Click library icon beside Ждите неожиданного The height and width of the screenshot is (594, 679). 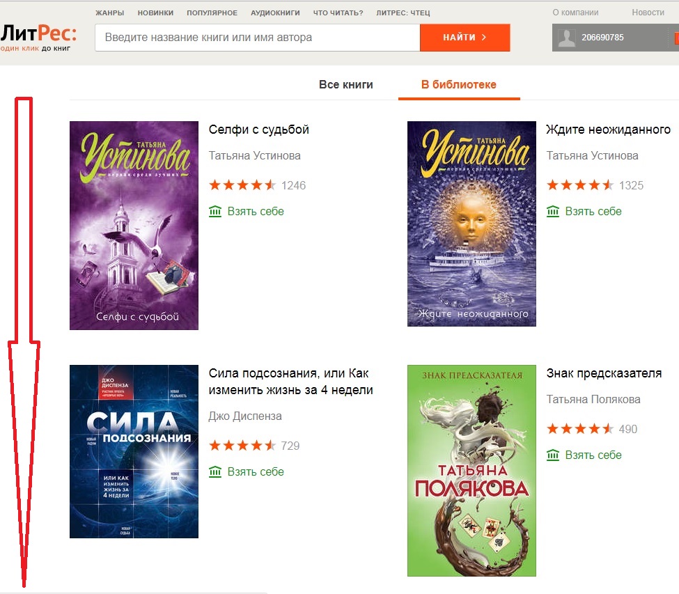(x=553, y=211)
